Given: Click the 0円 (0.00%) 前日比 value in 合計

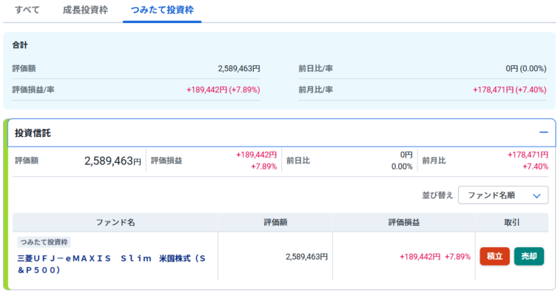Looking at the screenshot, I should (x=526, y=68).
